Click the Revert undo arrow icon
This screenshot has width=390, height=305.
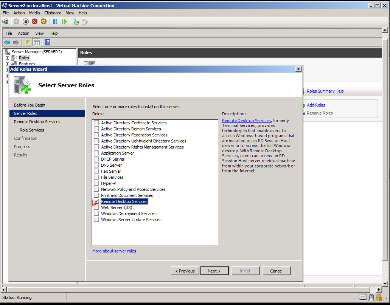pos(85,22)
